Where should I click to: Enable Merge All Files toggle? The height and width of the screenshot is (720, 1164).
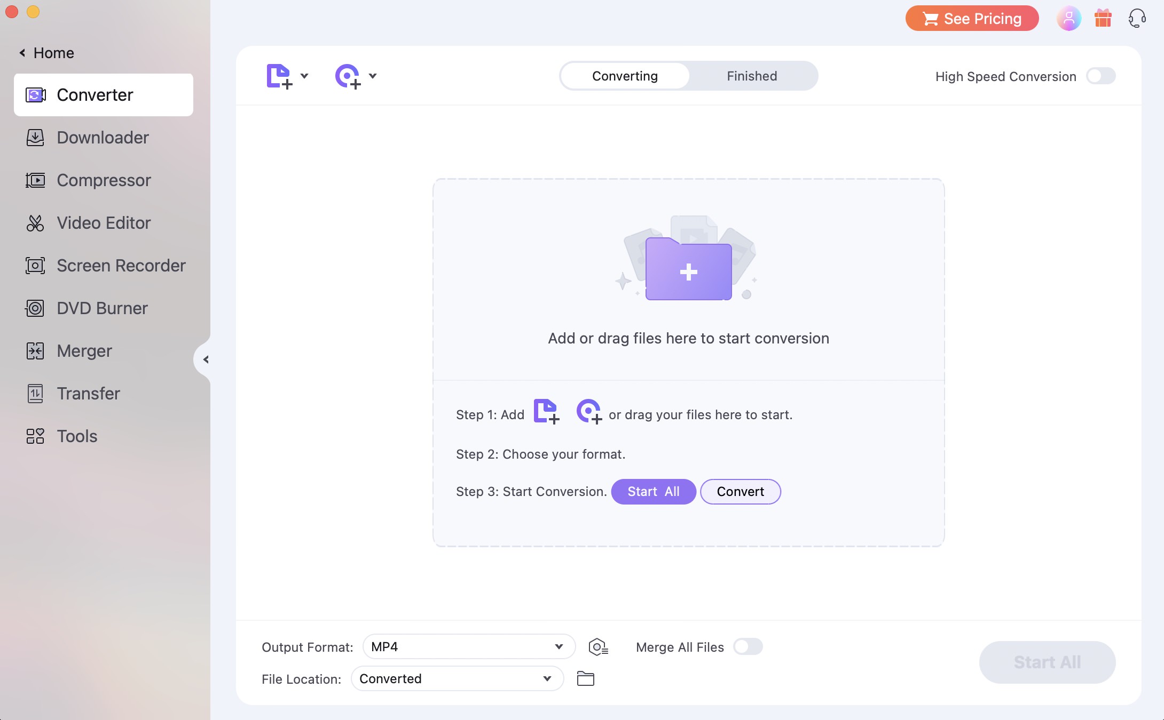coord(746,647)
